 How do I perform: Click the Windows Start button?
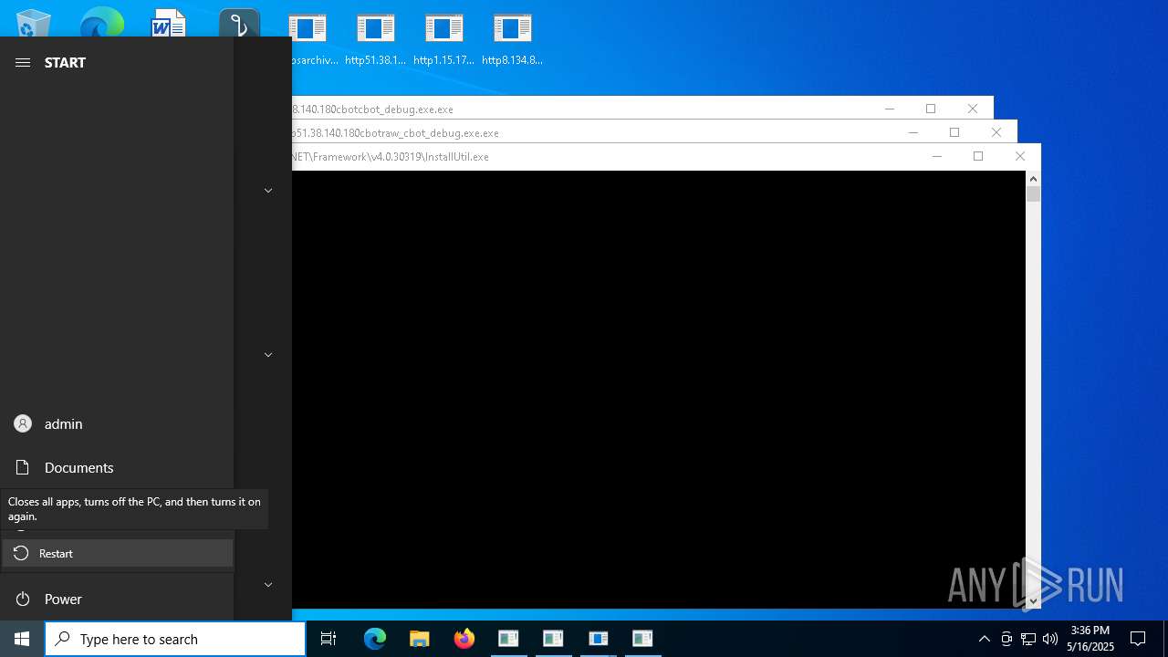pyautogui.click(x=22, y=639)
